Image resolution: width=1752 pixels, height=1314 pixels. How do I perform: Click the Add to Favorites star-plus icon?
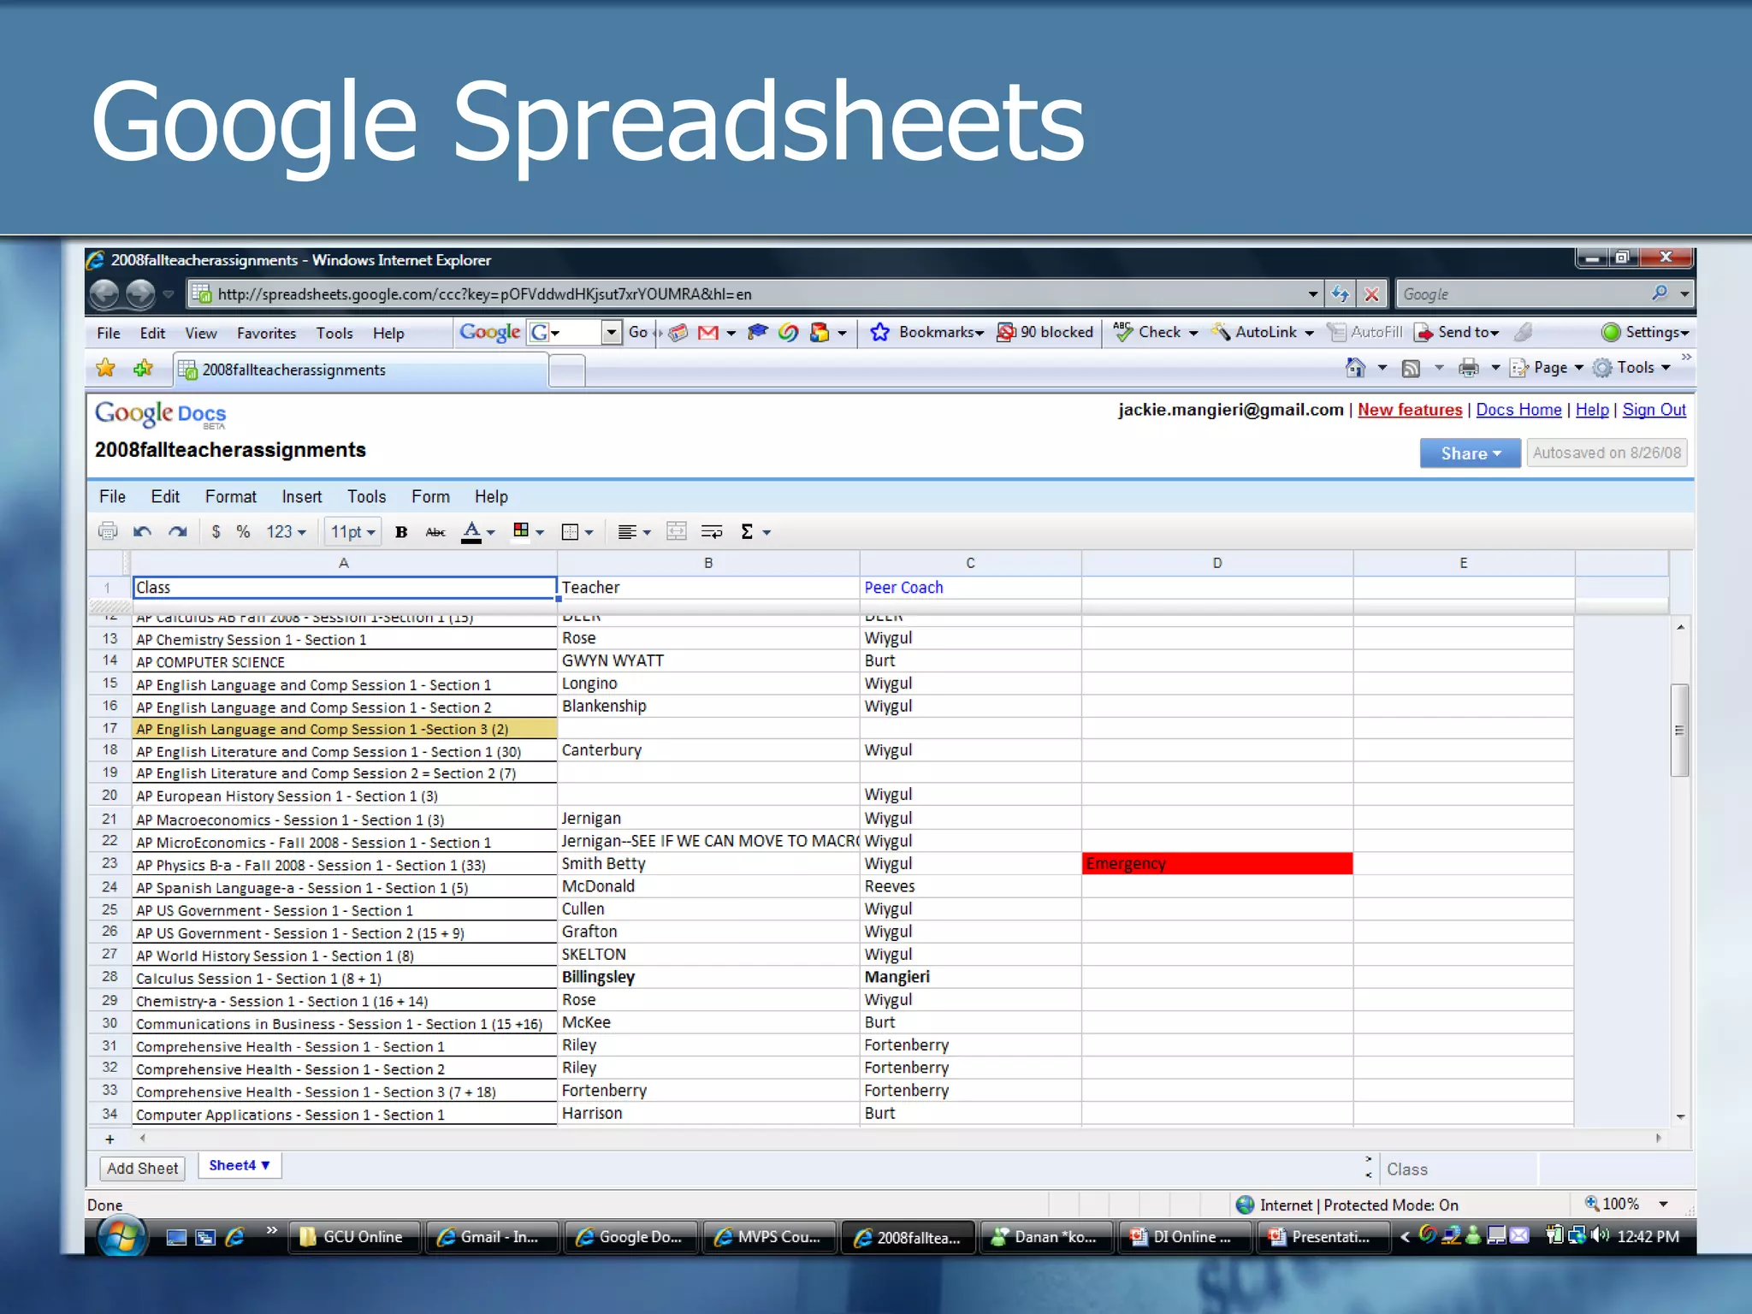pos(143,369)
